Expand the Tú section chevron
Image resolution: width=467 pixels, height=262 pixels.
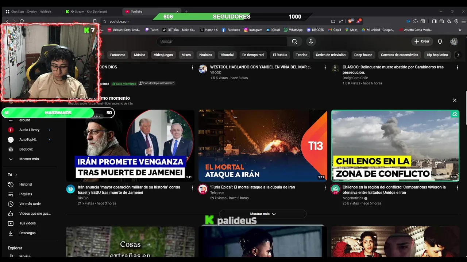pyautogui.click(x=16, y=175)
